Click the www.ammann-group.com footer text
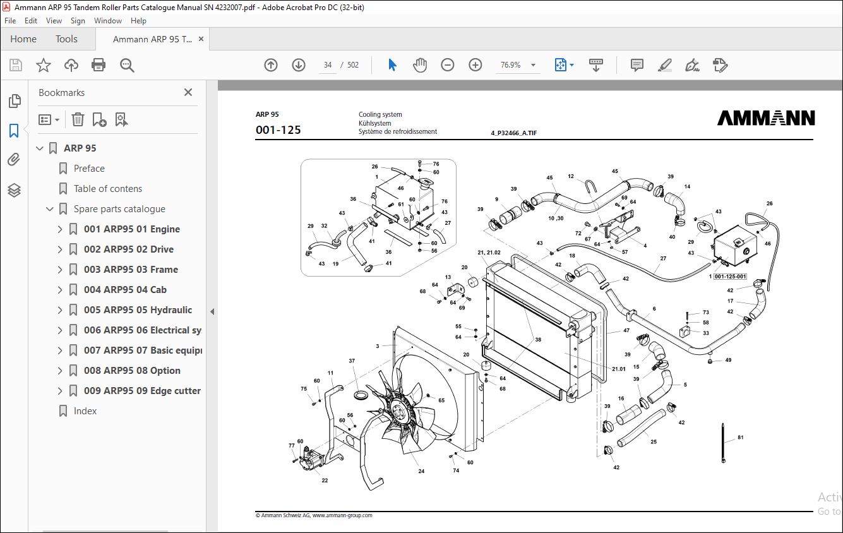This screenshot has height=533, width=843. pyautogui.click(x=342, y=515)
